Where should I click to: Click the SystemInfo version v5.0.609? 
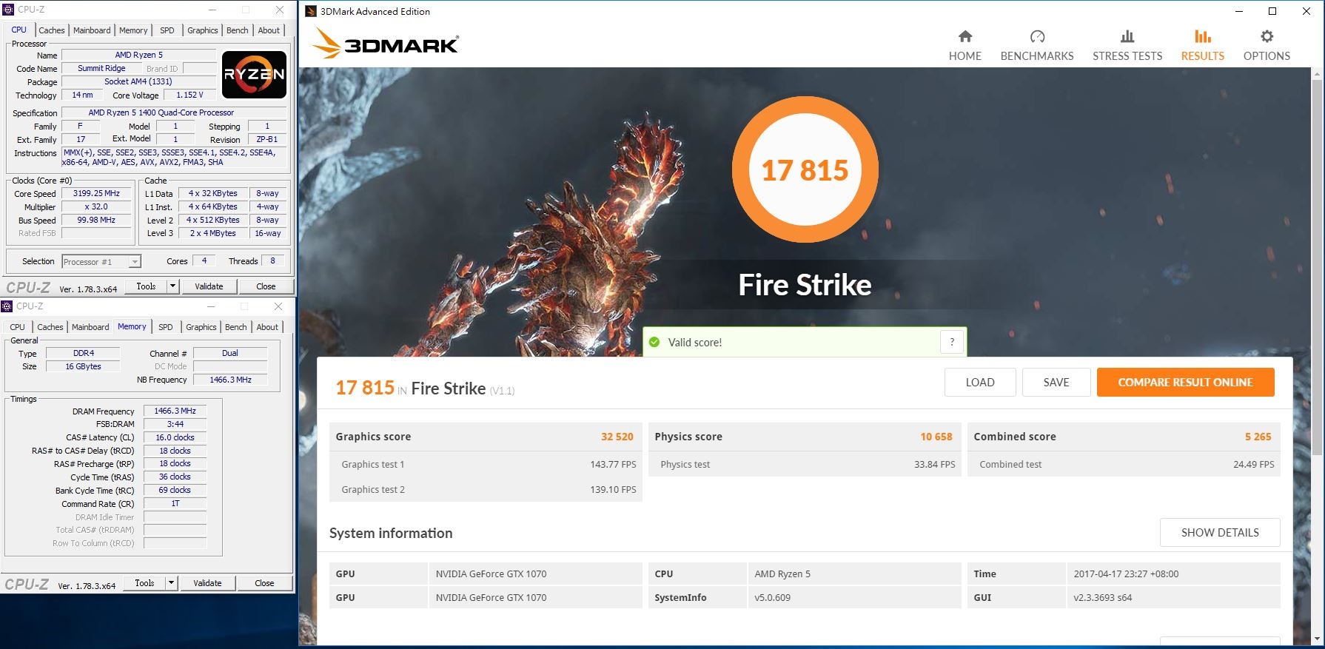pyautogui.click(x=773, y=598)
